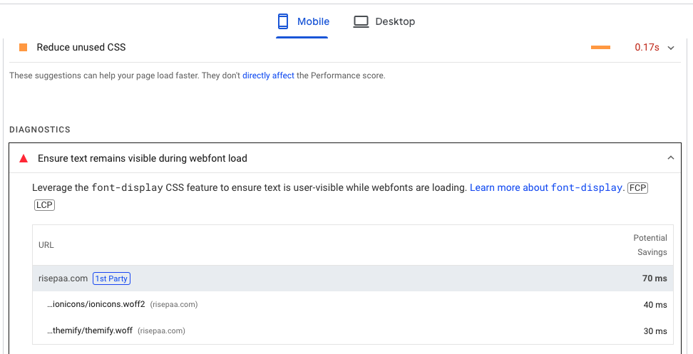This screenshot has width=693, height=354.
Task: Click the mobile phone icon
Action: (284, 21)
